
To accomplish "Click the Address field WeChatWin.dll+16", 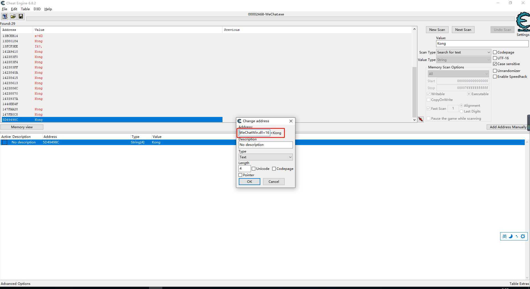I will pyautogui.click(x=254, y=133).
